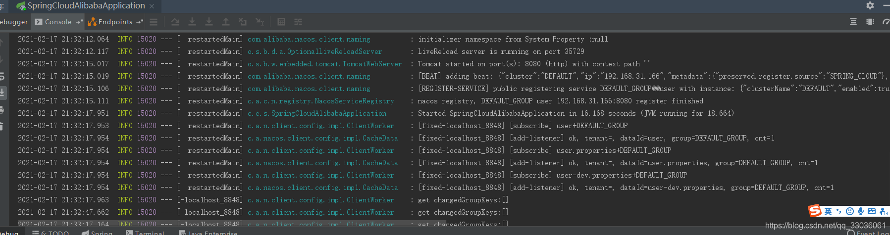Click the '[subscribe] user.properties+DEFAULT_GROUP' log line
The height and width of the screenshot is (235, 890).
[544, 150]
